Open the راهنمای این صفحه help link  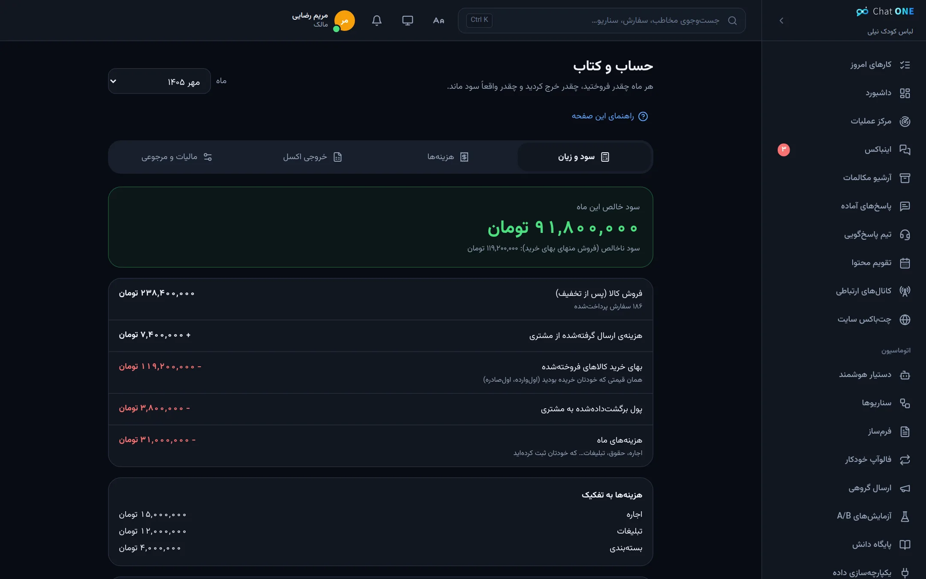coord(610,116)
